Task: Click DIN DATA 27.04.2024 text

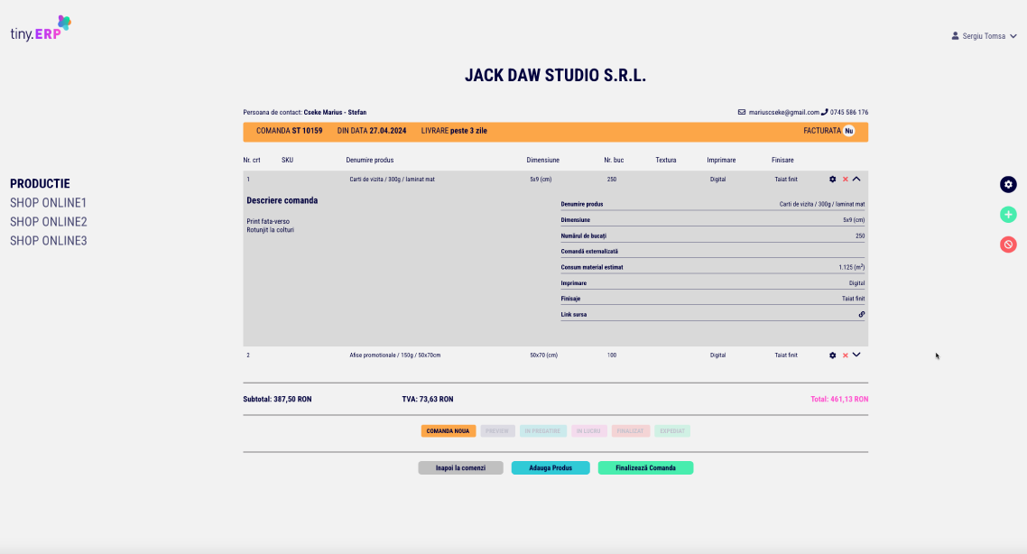Action: coord(372,131)
